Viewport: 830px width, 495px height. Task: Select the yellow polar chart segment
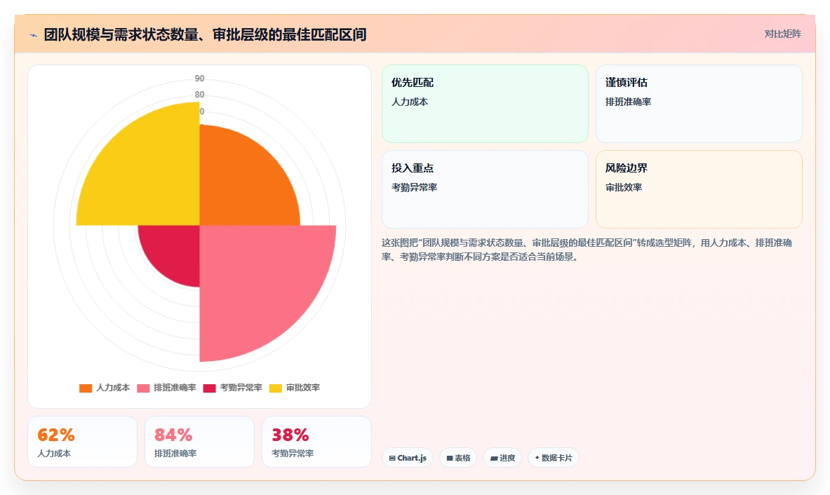click(148, 175)
